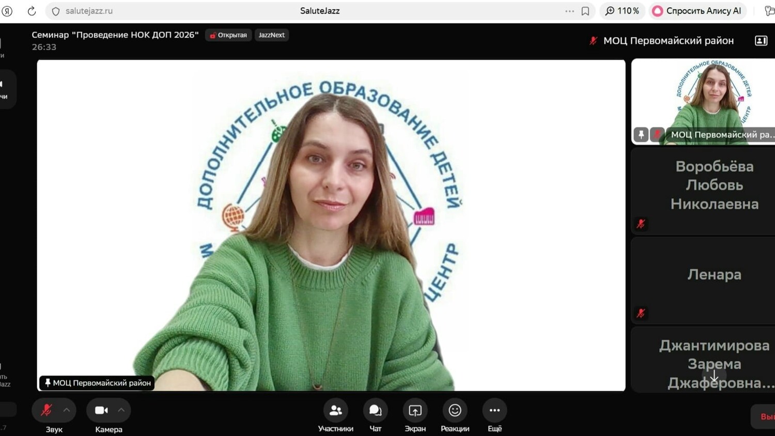Unmute microphone with Звук button
This screenshot has height=436, width=775.
pyautogui.click(x=47, y=410)
